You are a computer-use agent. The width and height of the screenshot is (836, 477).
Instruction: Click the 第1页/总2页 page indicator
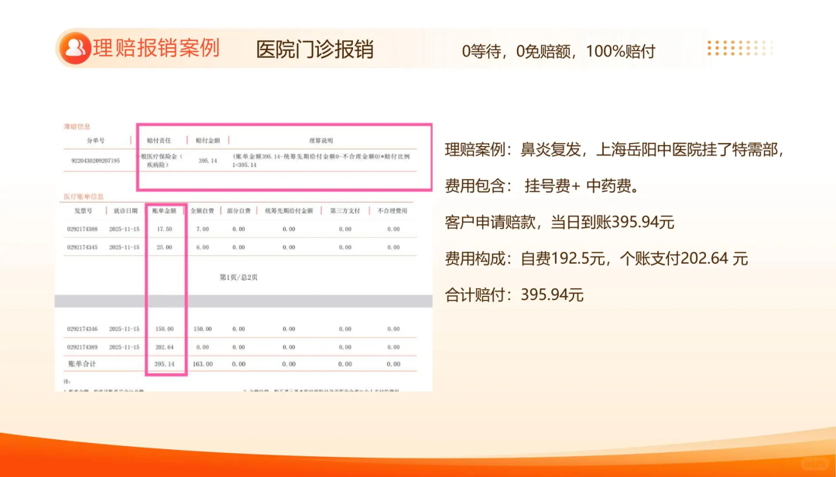238,277
